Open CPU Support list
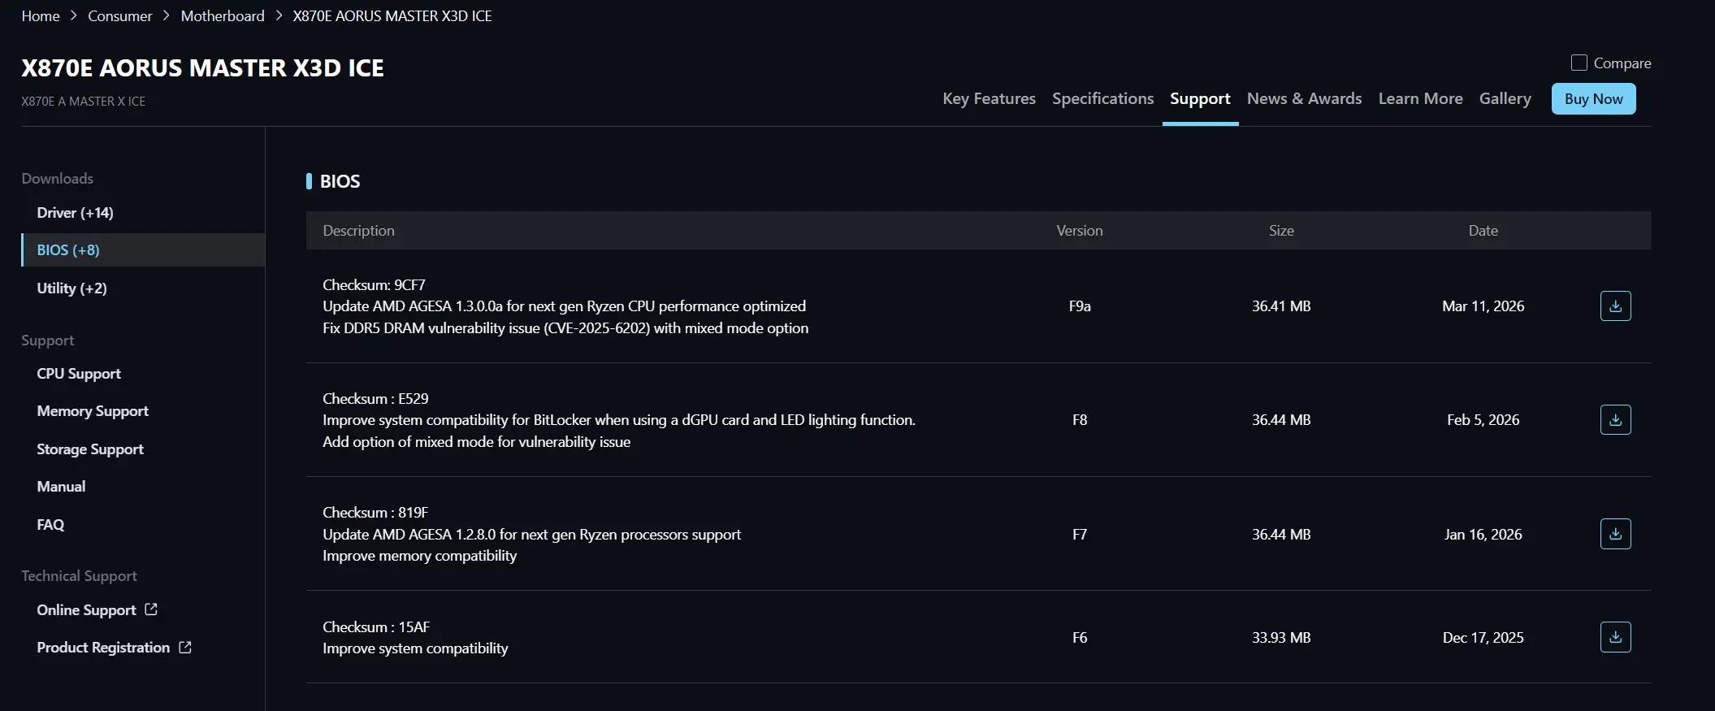1715x711 pixels. pos(79,374)
